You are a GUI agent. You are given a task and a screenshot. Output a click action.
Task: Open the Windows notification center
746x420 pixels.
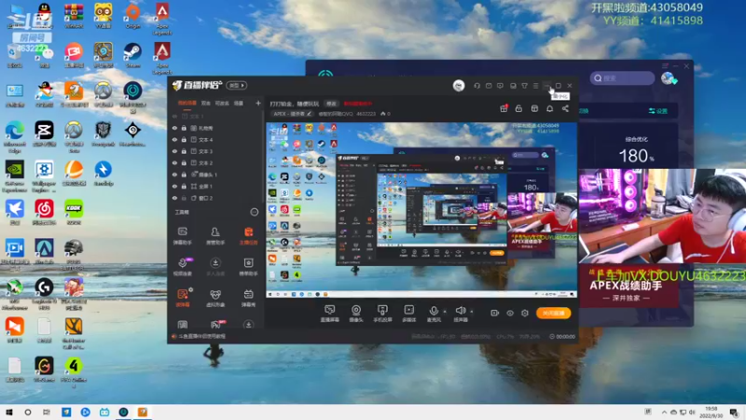pyautogui.click(x=735, y=412)
